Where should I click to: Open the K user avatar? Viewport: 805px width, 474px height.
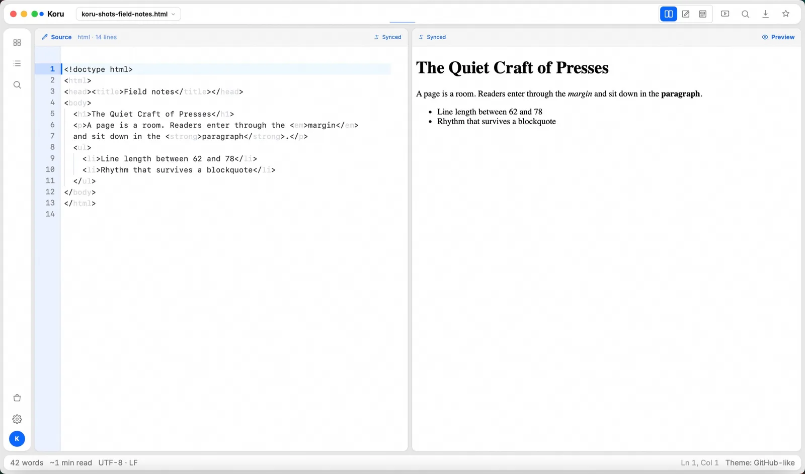17,439
